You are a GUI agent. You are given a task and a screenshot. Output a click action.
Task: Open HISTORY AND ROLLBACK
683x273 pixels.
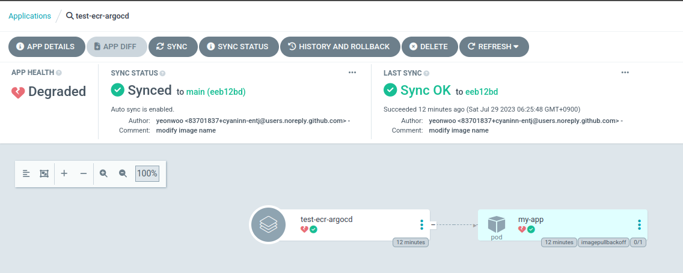coord(340,47)
